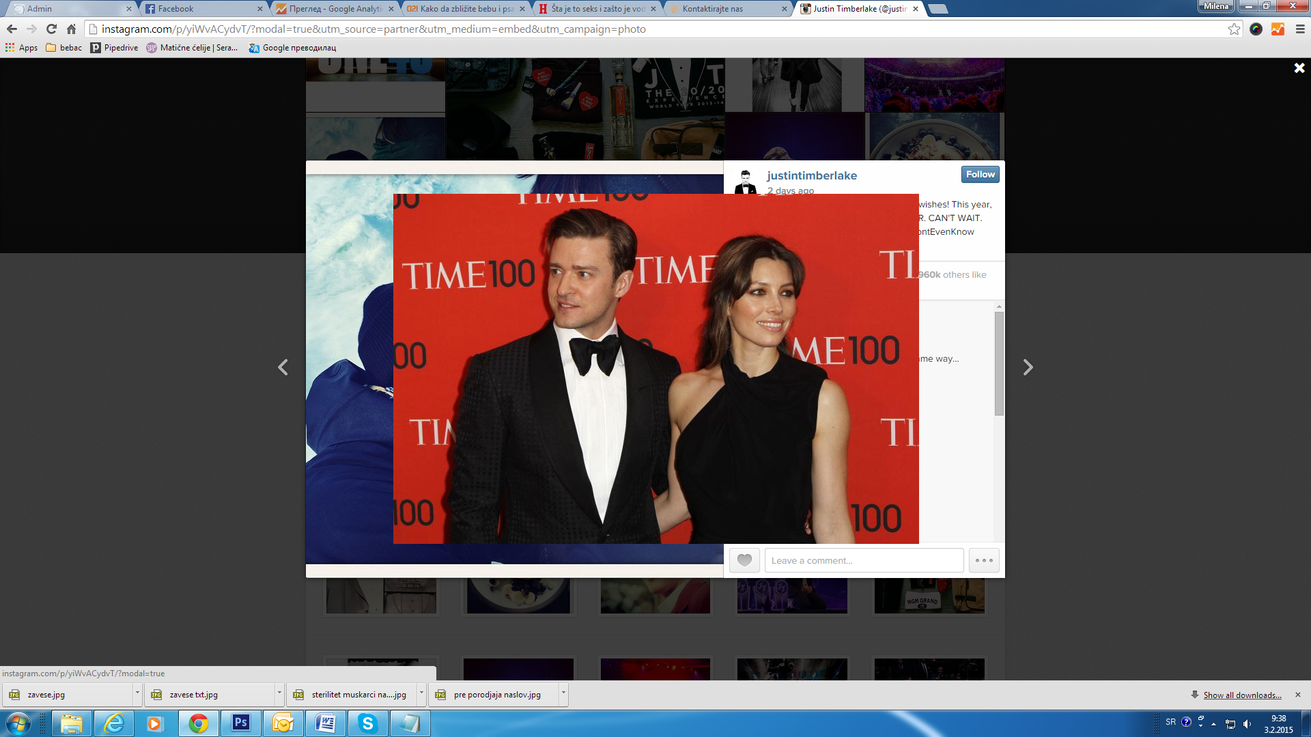Bookmark page with star icon
Viewport: 1311px width, 737px height.
coord(1234,29)
